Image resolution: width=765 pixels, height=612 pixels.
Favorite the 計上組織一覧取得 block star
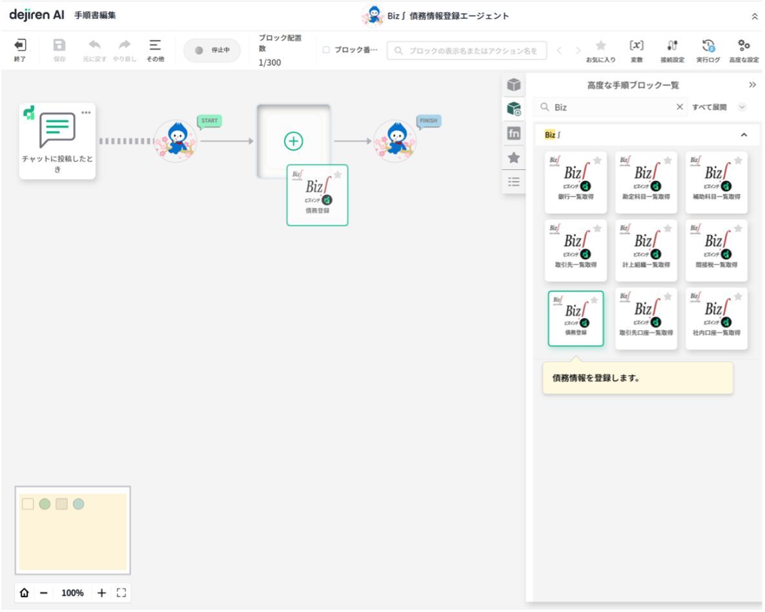(x=668, y=229)
